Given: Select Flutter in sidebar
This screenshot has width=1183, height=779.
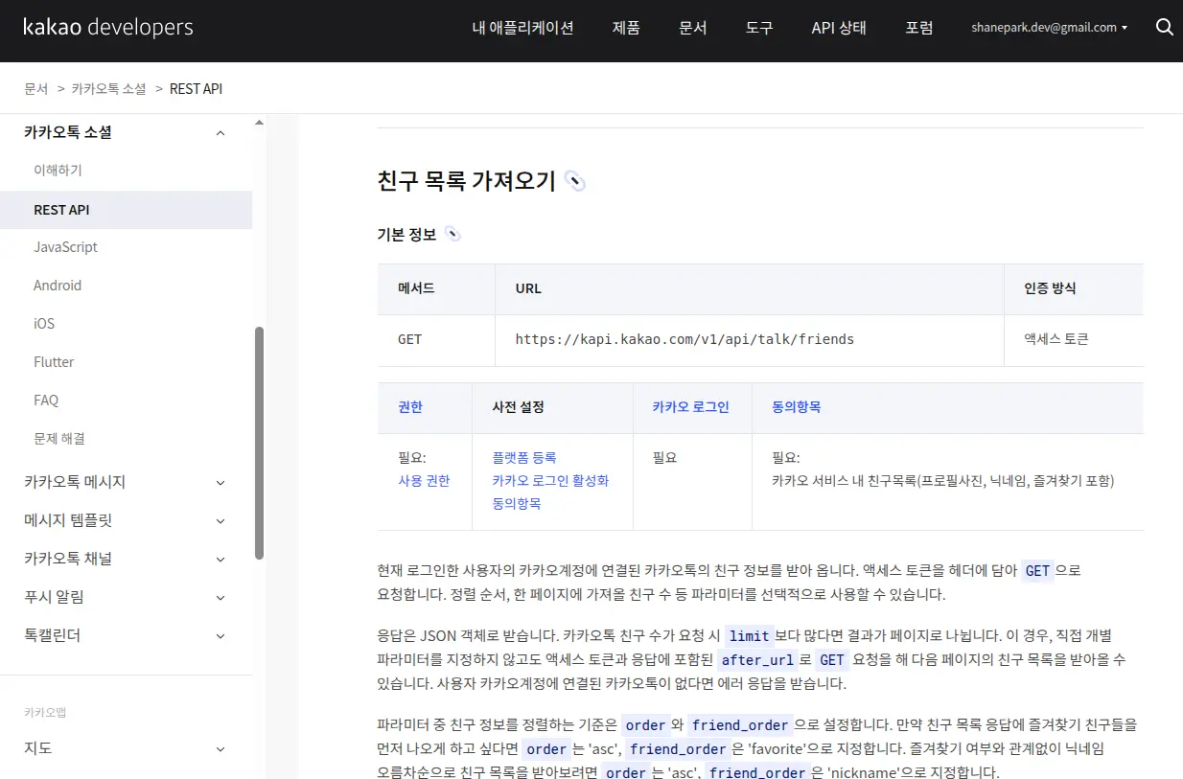Looking at the screenshot, I should pos(54,362).
